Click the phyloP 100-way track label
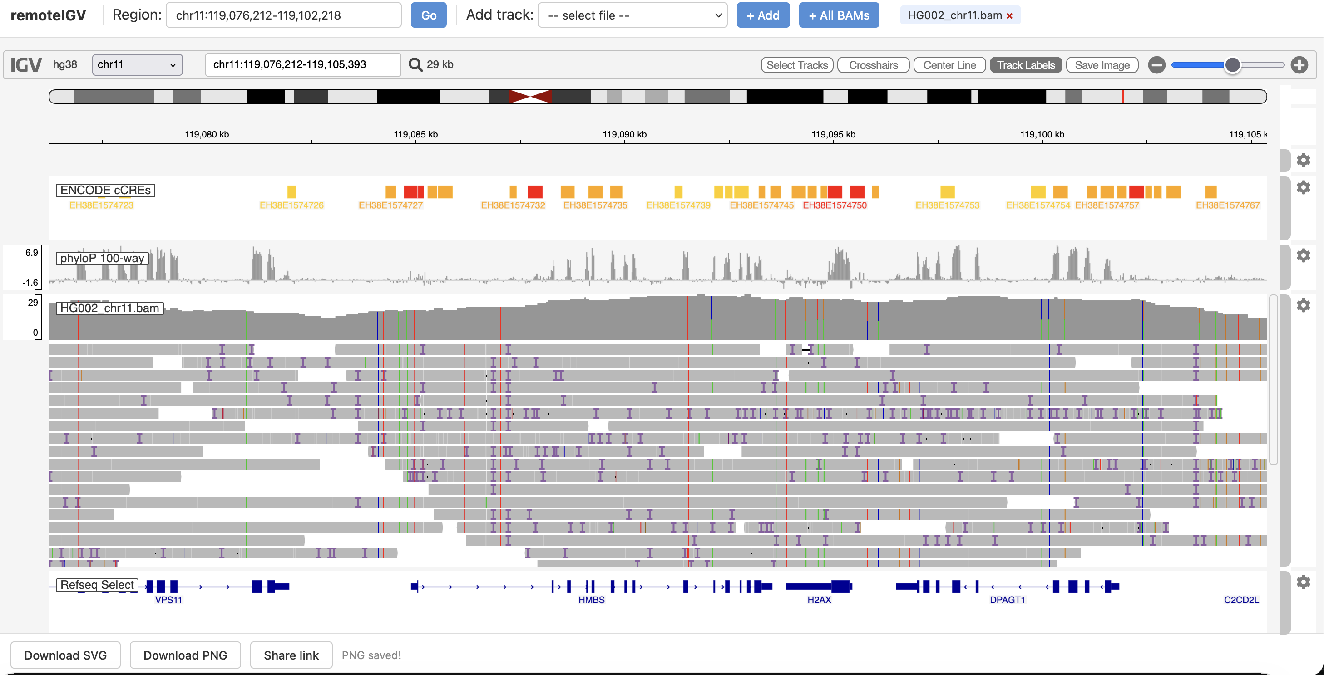This screenshot has height=675, width=1324. point(102,258)
